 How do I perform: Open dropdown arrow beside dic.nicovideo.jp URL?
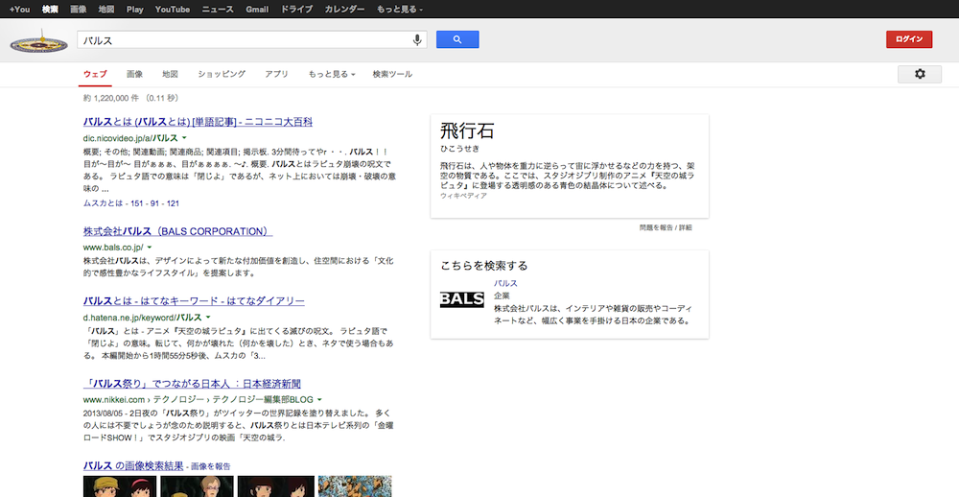(184, 138)
